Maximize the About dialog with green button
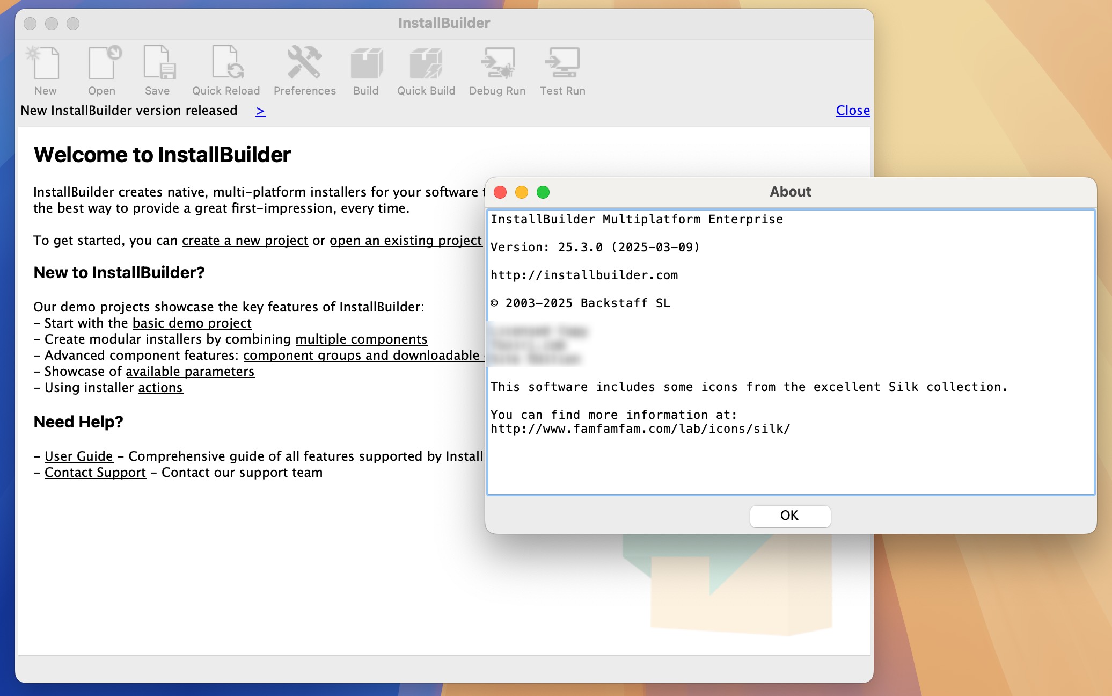 click(x=543, y=192)
